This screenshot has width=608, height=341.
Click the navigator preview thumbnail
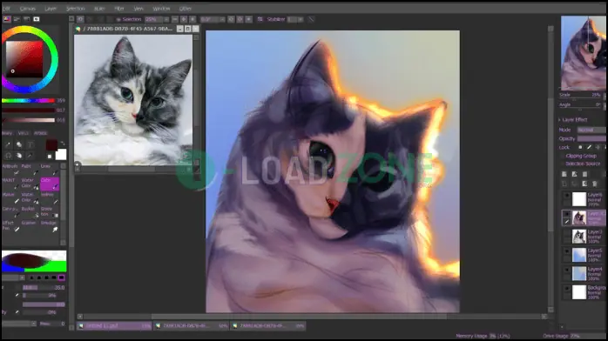[x=584, y=53]
